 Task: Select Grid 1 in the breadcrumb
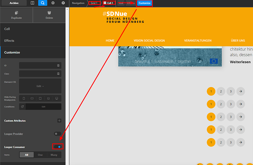[x=94, y=3]
